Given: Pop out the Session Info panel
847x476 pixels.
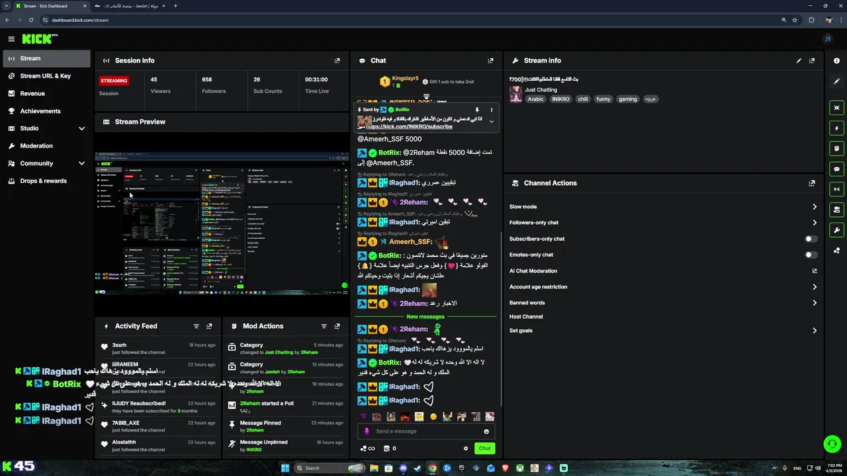Looking at the screenshot, I should [x=337, y=61].
